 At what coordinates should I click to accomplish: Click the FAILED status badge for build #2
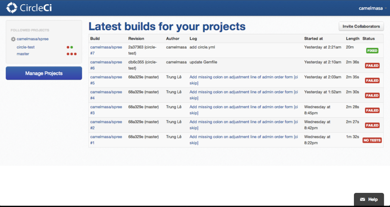point(372,125)
